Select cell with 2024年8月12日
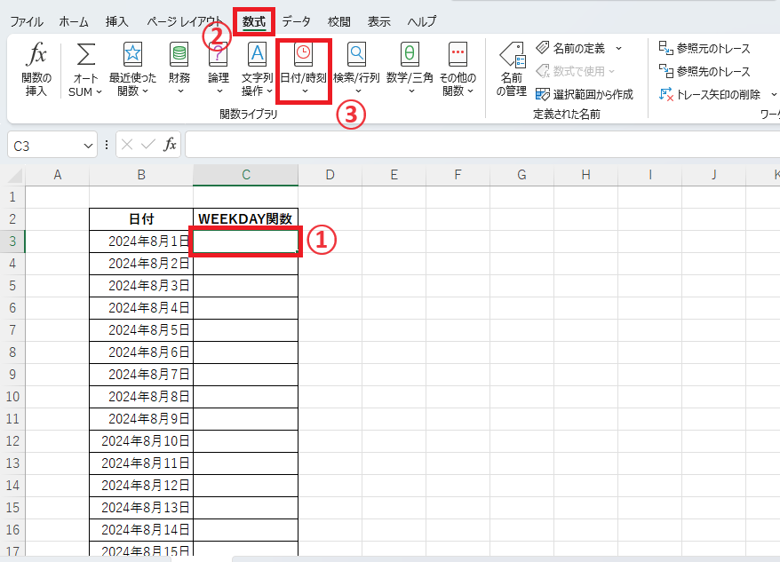This screenshot has height=562, width=780. click(141, 486)
